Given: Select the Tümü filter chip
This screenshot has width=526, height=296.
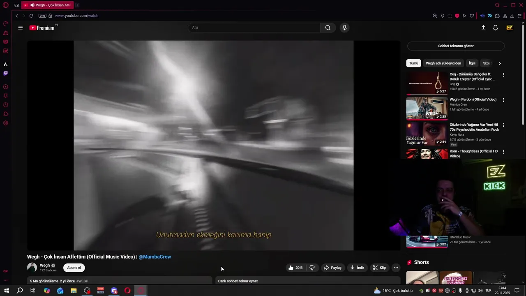Looking at the screenshot, I should (413, 63).
